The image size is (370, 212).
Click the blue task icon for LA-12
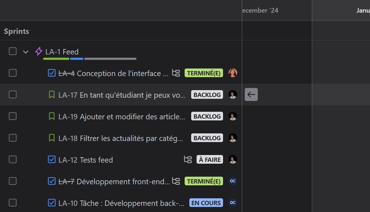point(52,159)
